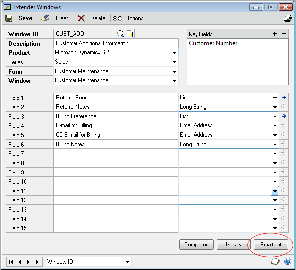Open the help icon at bottom right
The width and height of the screenshot is (296, 270).
click(x=288, y=262)
